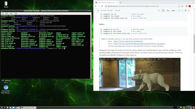Open the terminal File menu
The height and width of the screenshot is (109, 195).
[x=3, y=13]
